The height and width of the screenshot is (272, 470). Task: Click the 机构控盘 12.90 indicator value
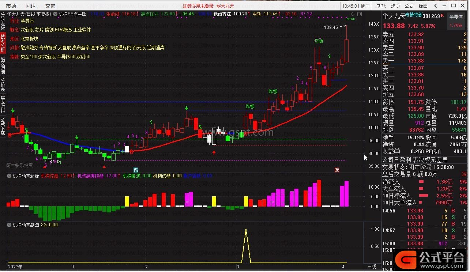pos(58,176)
